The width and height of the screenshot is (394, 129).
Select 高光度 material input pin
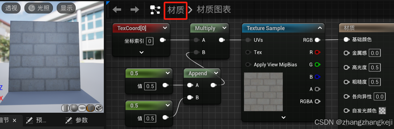tap(346, 68)
